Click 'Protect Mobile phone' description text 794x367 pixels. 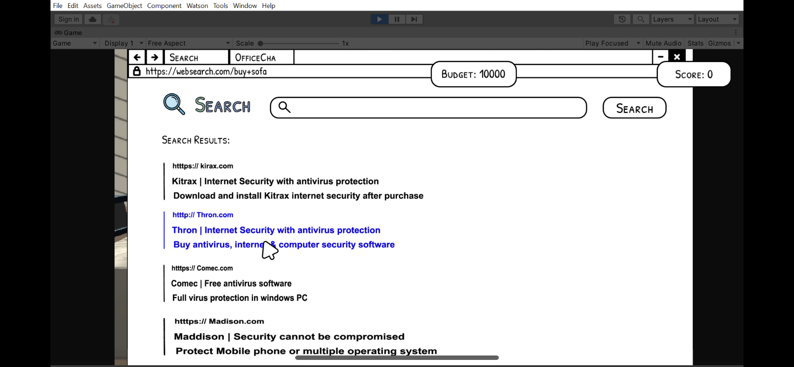pyautogui.click(x=306, y=351)
